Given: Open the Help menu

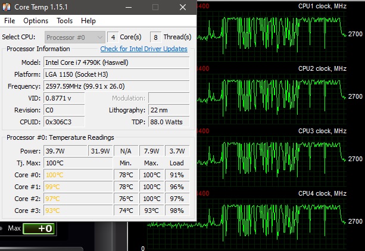Looking at the screenshot, I should (x=88, y=21).
